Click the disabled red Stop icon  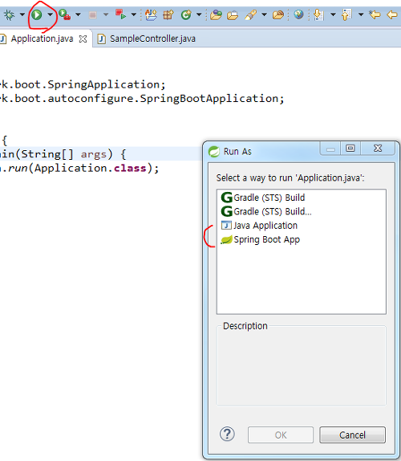point(93,14)
